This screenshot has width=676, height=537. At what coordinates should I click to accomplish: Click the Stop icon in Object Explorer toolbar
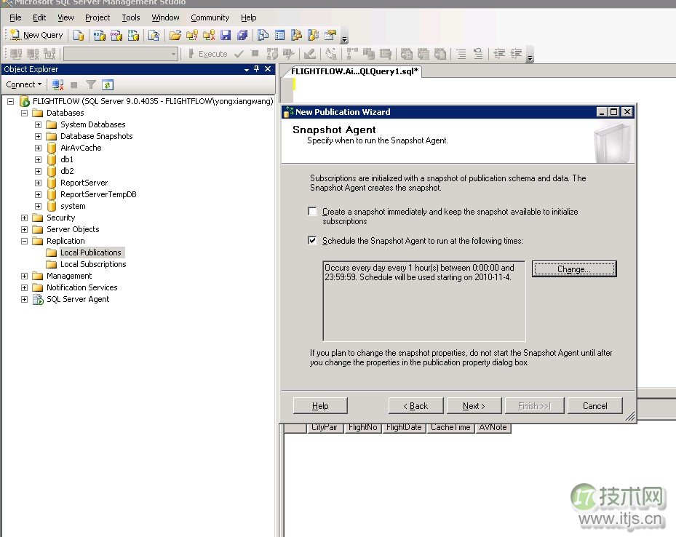click(73, 85)
